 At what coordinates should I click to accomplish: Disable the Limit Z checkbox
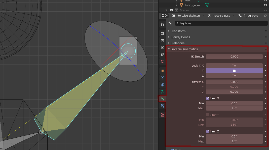pyautogui.click(x=208, y=131)
